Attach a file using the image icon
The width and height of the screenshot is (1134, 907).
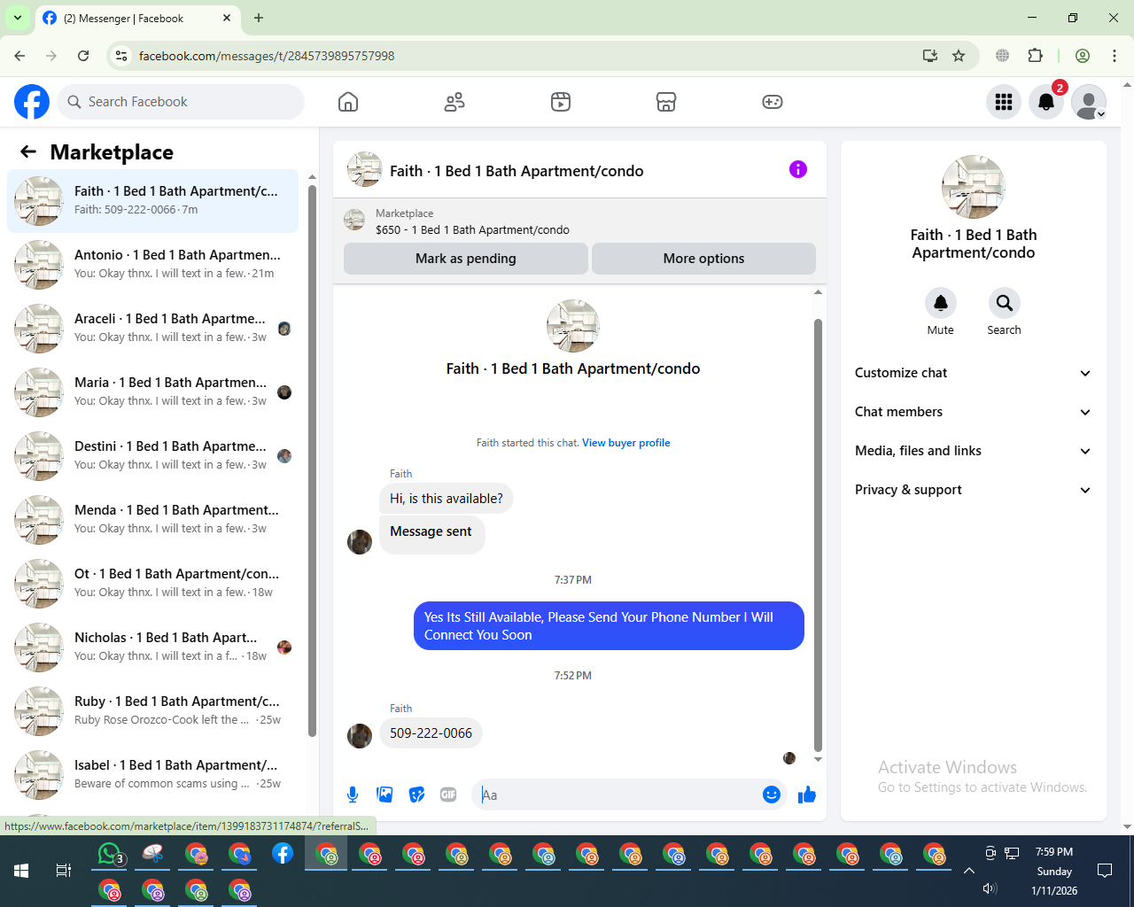click(x=384, y=795)
